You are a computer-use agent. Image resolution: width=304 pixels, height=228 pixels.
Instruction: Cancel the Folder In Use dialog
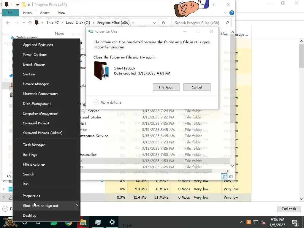(x=197, y=87)
